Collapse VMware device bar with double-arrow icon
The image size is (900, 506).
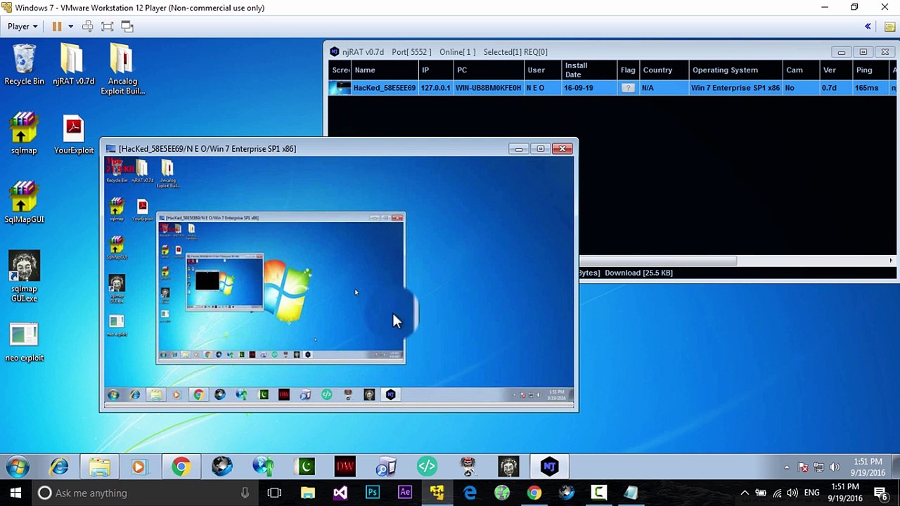click(x=868, y=27)
